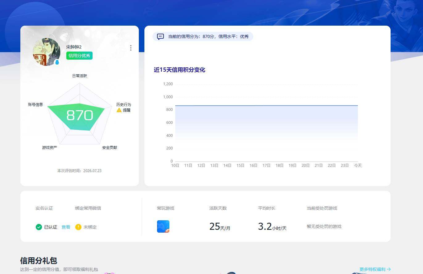Screen dimensions: 423x274
Task: Click the 宋肿肿2 username
Action: point(74,47)
